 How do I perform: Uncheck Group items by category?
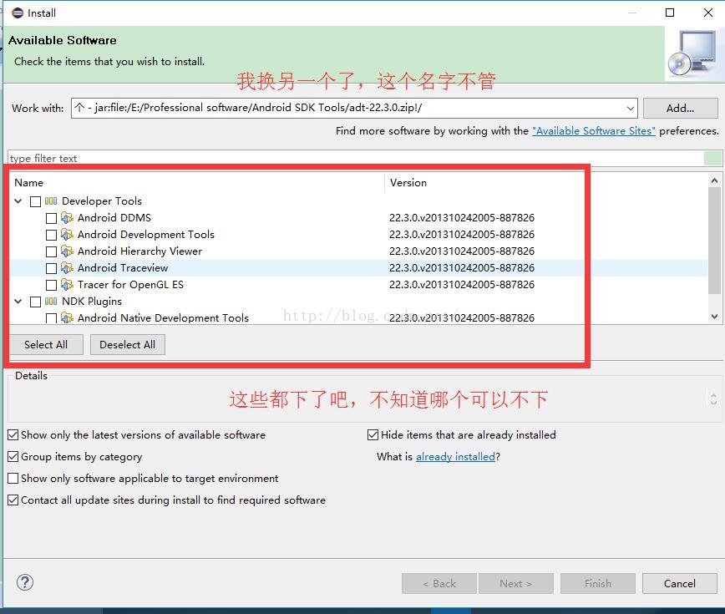point(13,456)
